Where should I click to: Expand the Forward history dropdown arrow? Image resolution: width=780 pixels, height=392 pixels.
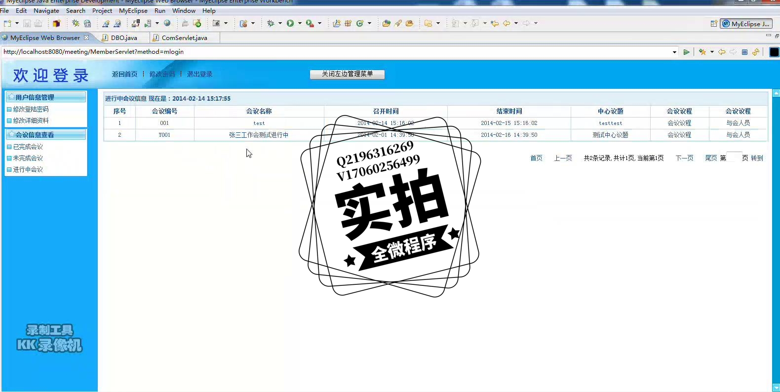click(x=536, y=23)
